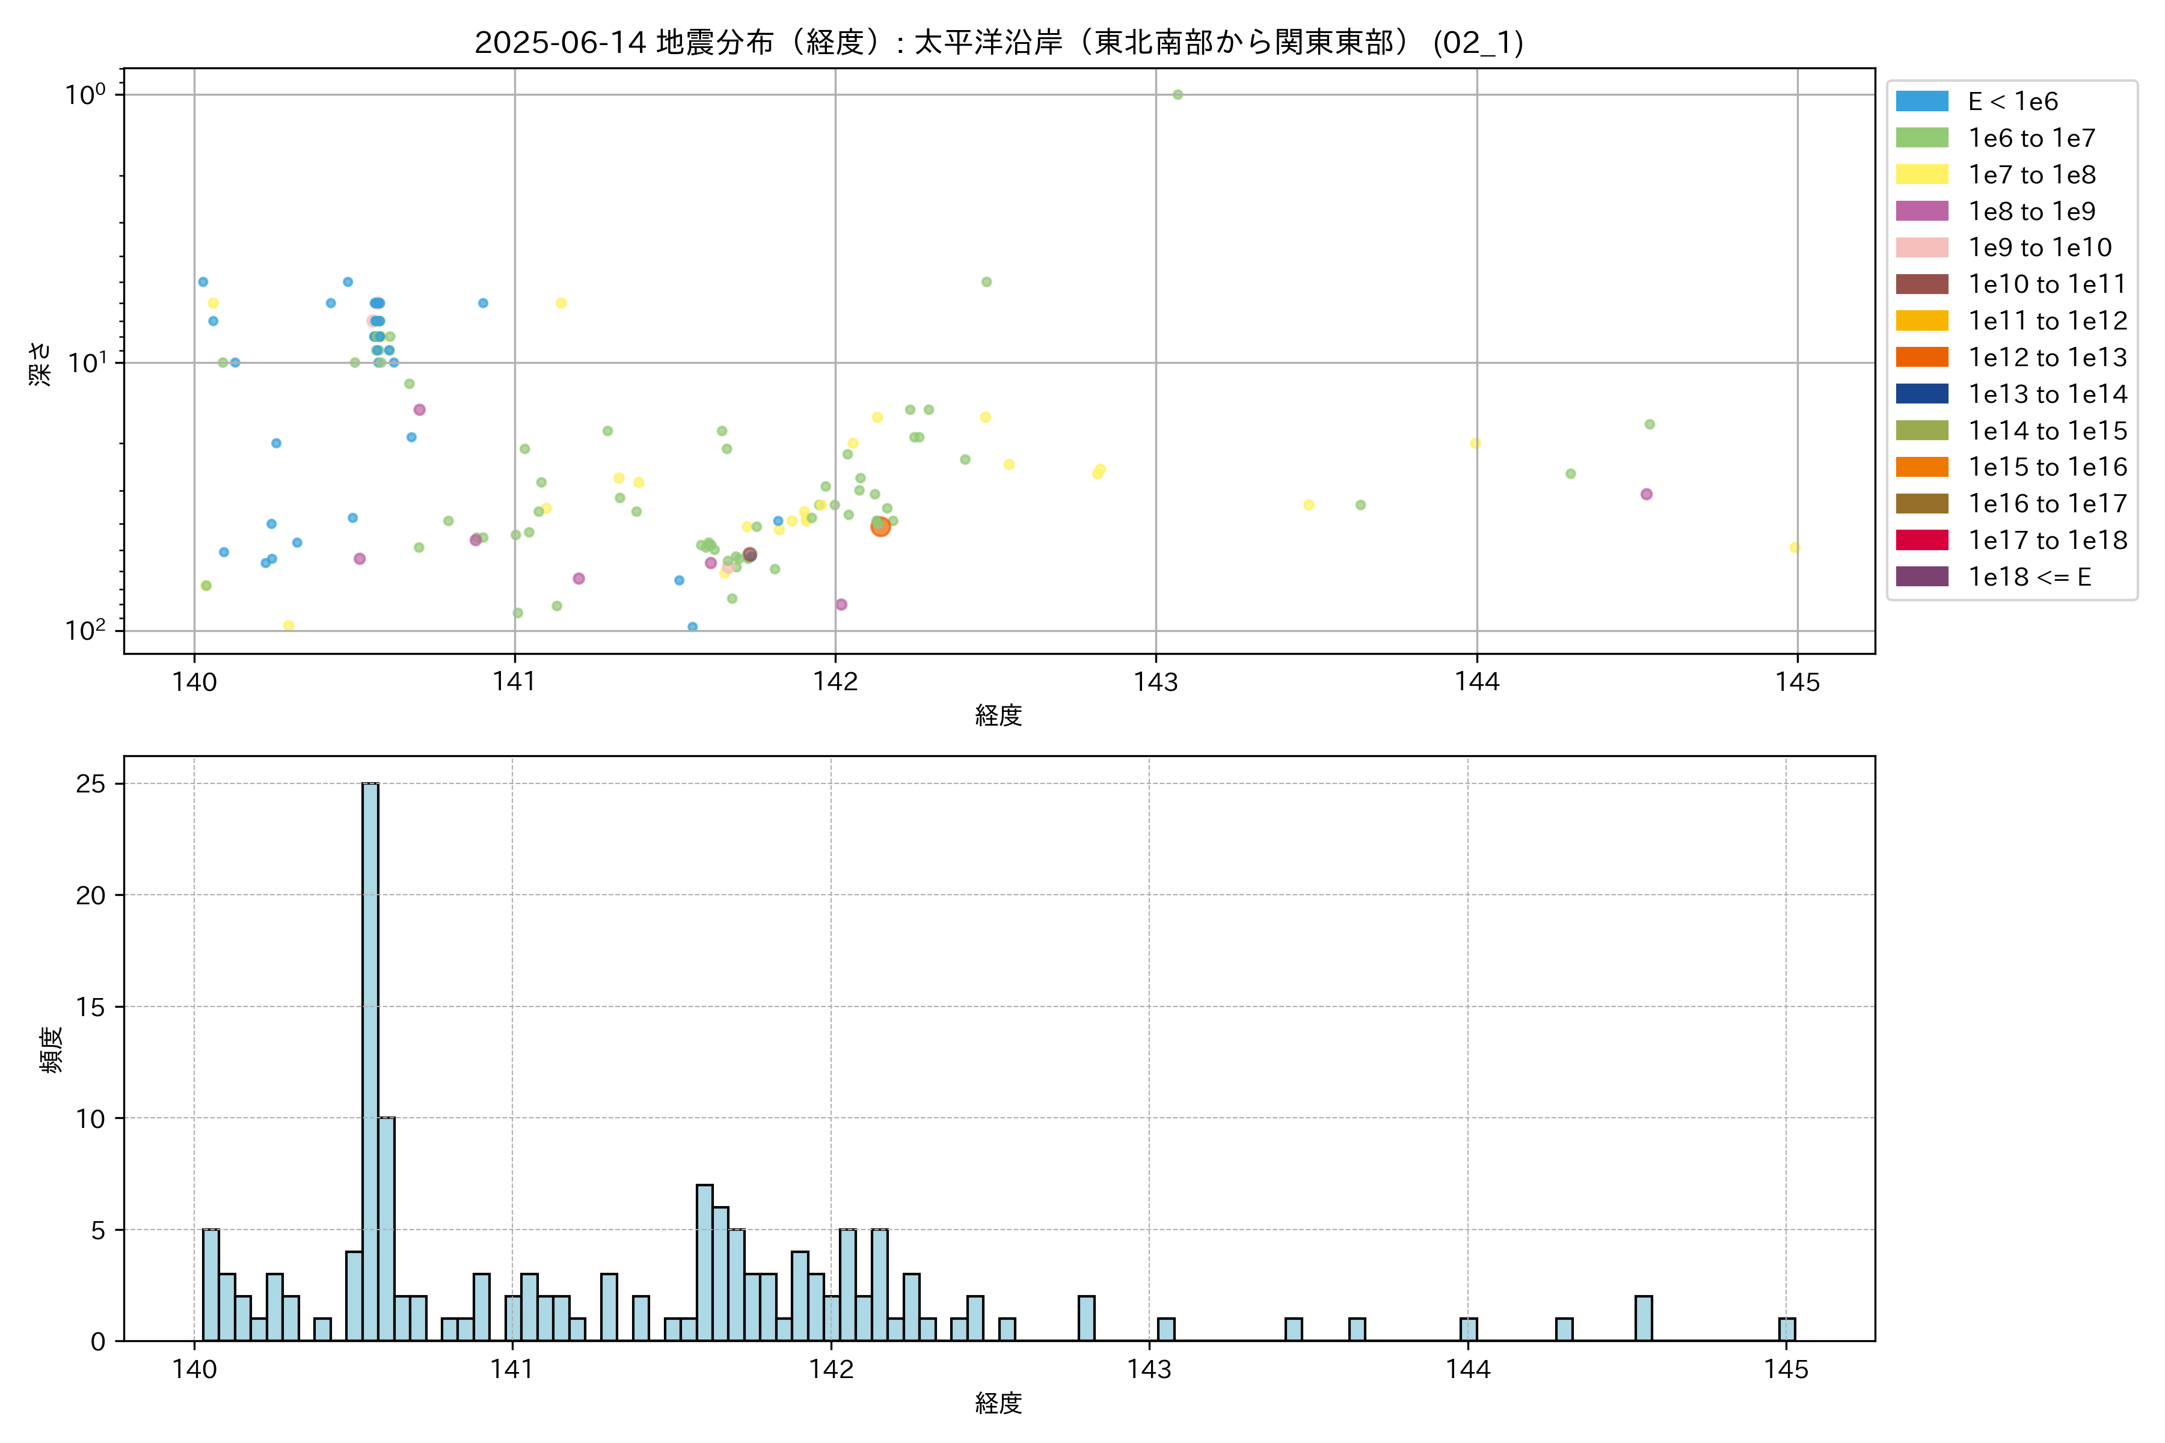This screenshot has height=1443, width=2165.
Task: Click the green scatter point at depth 10^0
Action: 1178,95
